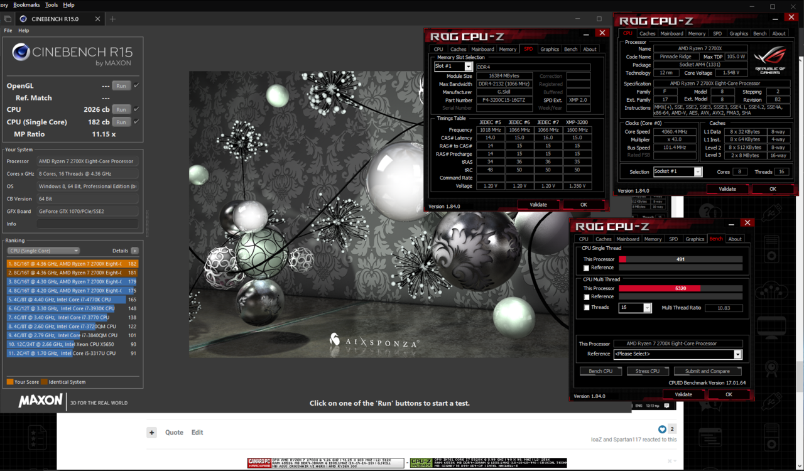Select the Intel Core i5-3317U ranking row
Screen dimensions: 804x471
[72, 354]
